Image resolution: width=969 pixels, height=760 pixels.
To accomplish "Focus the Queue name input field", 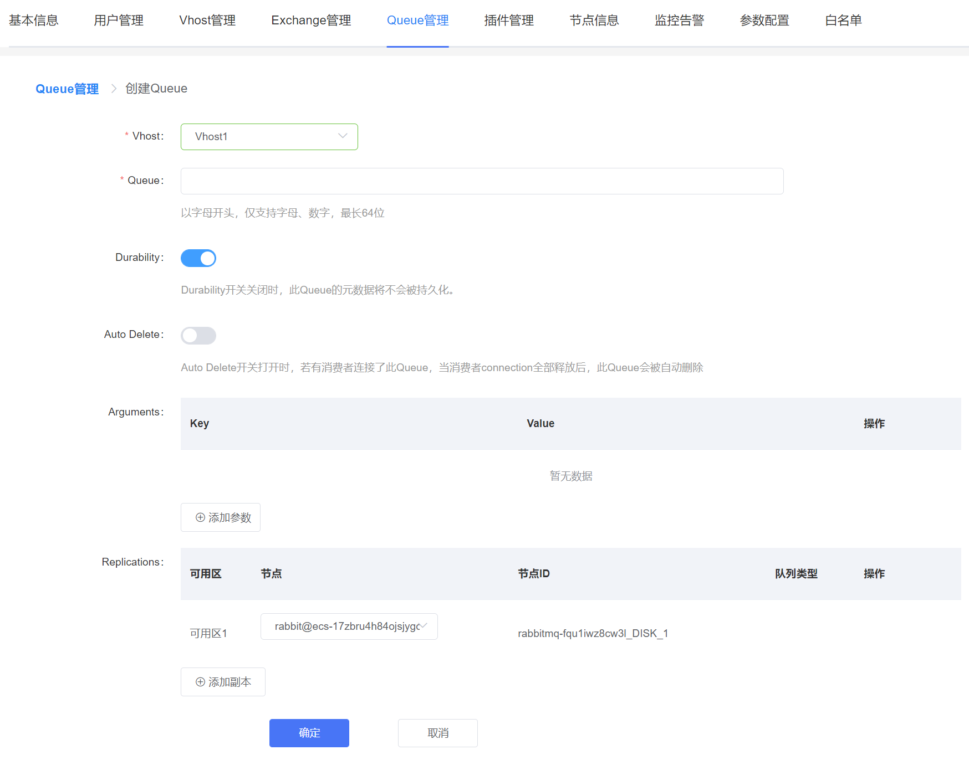I will pos(482,181).
